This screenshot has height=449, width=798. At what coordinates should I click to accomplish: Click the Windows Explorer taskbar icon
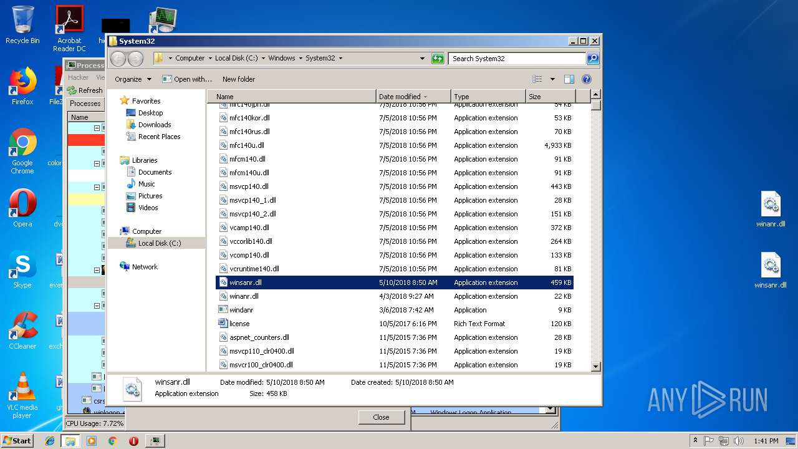pos(70,441)
